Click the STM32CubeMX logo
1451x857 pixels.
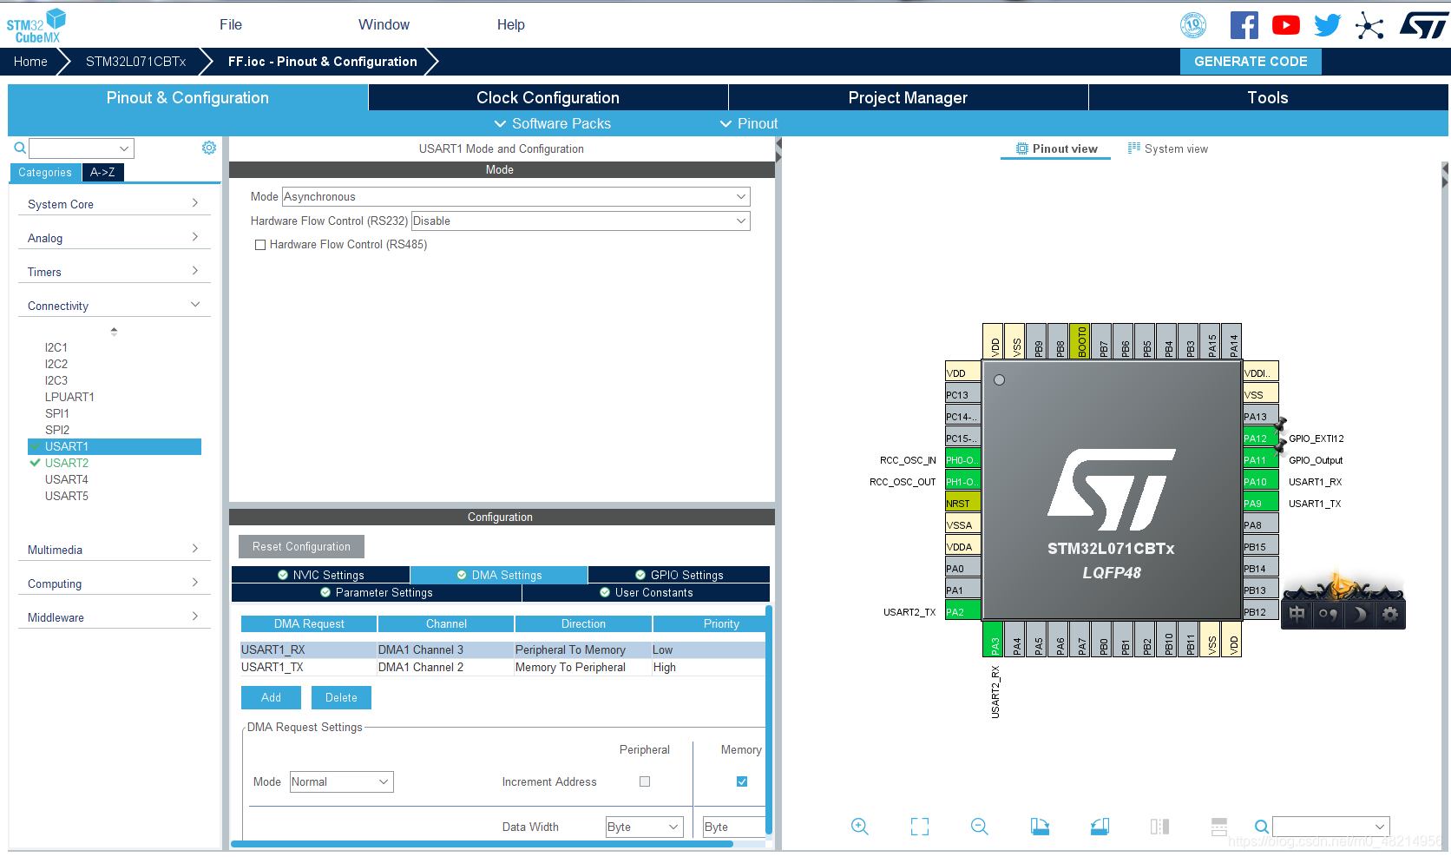(36, 26)
